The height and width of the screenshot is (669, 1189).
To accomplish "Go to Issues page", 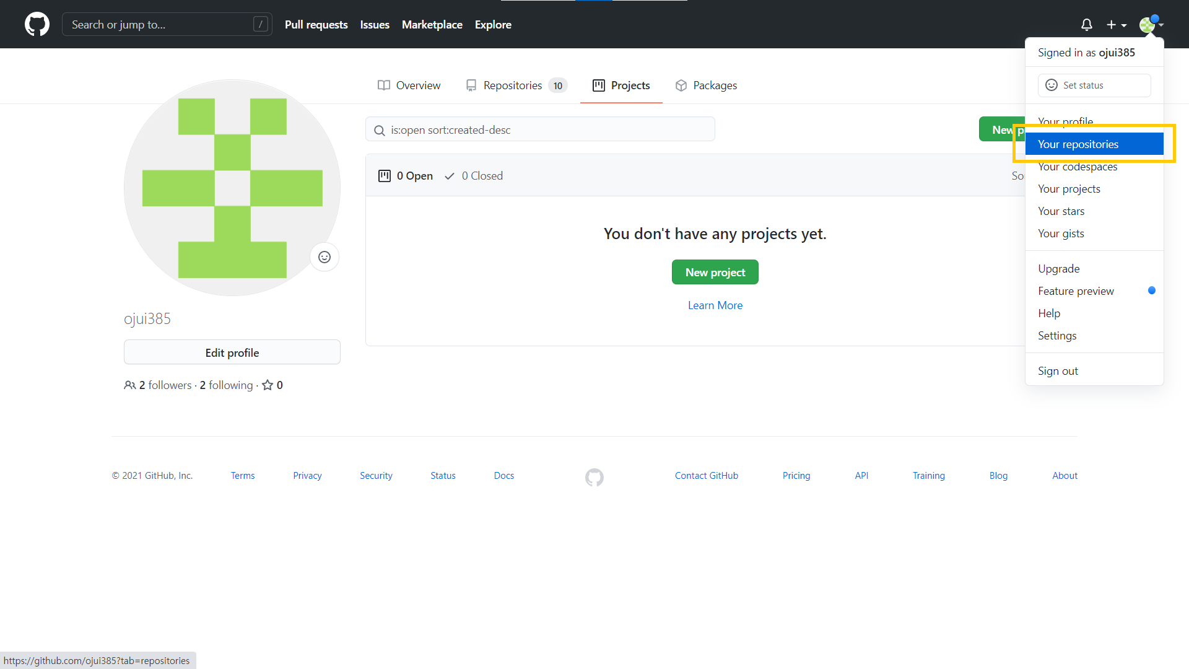I will point(375,25).
